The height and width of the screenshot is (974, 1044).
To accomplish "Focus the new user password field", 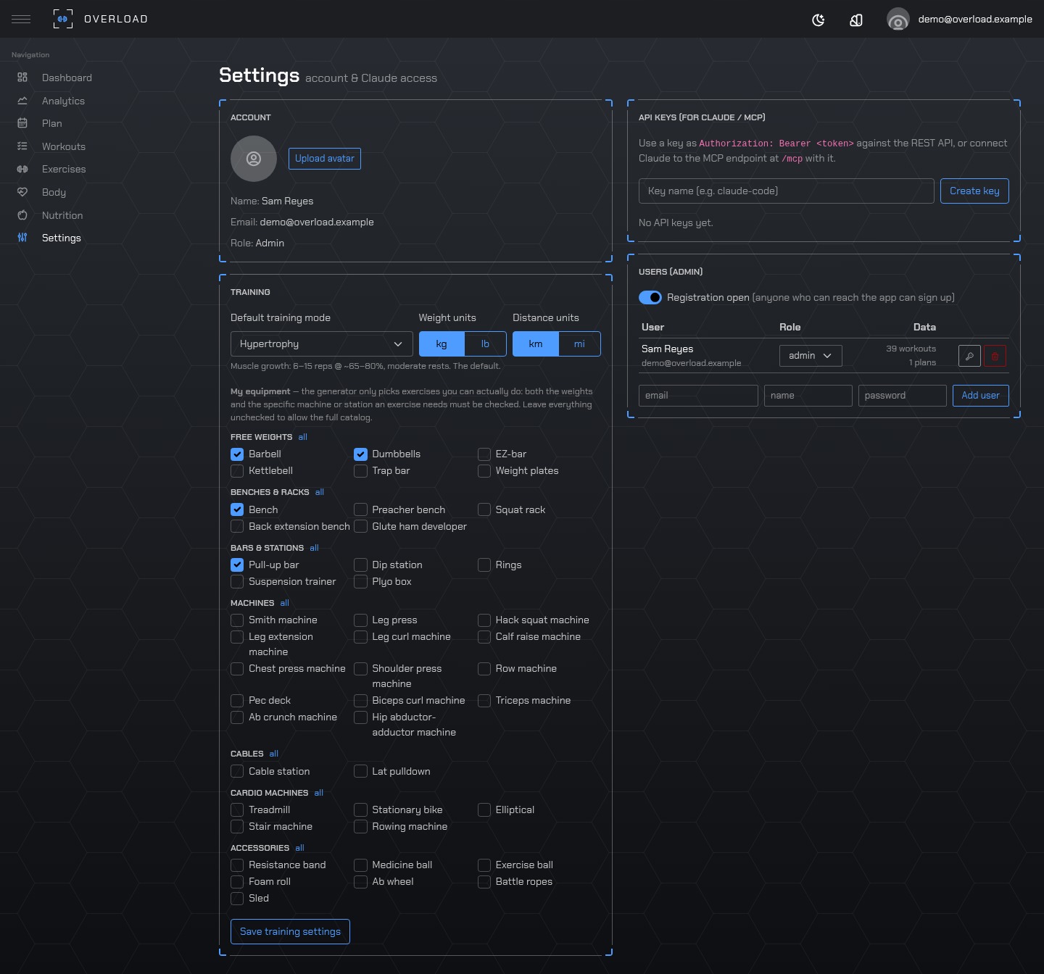I will (x=903, y=396).
